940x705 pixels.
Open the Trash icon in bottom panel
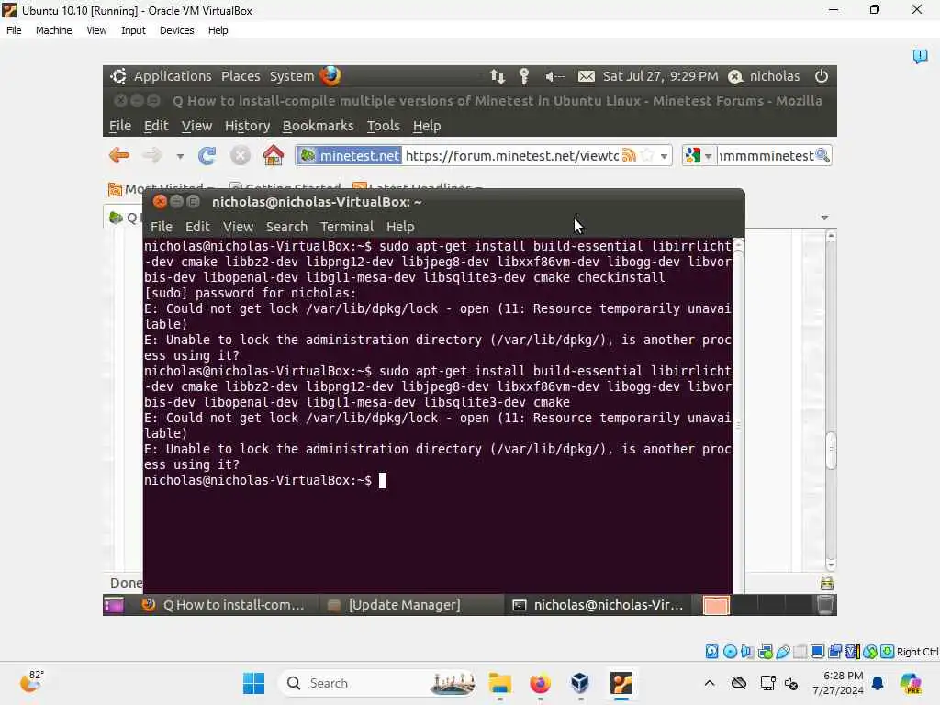(x=825, y=605)
